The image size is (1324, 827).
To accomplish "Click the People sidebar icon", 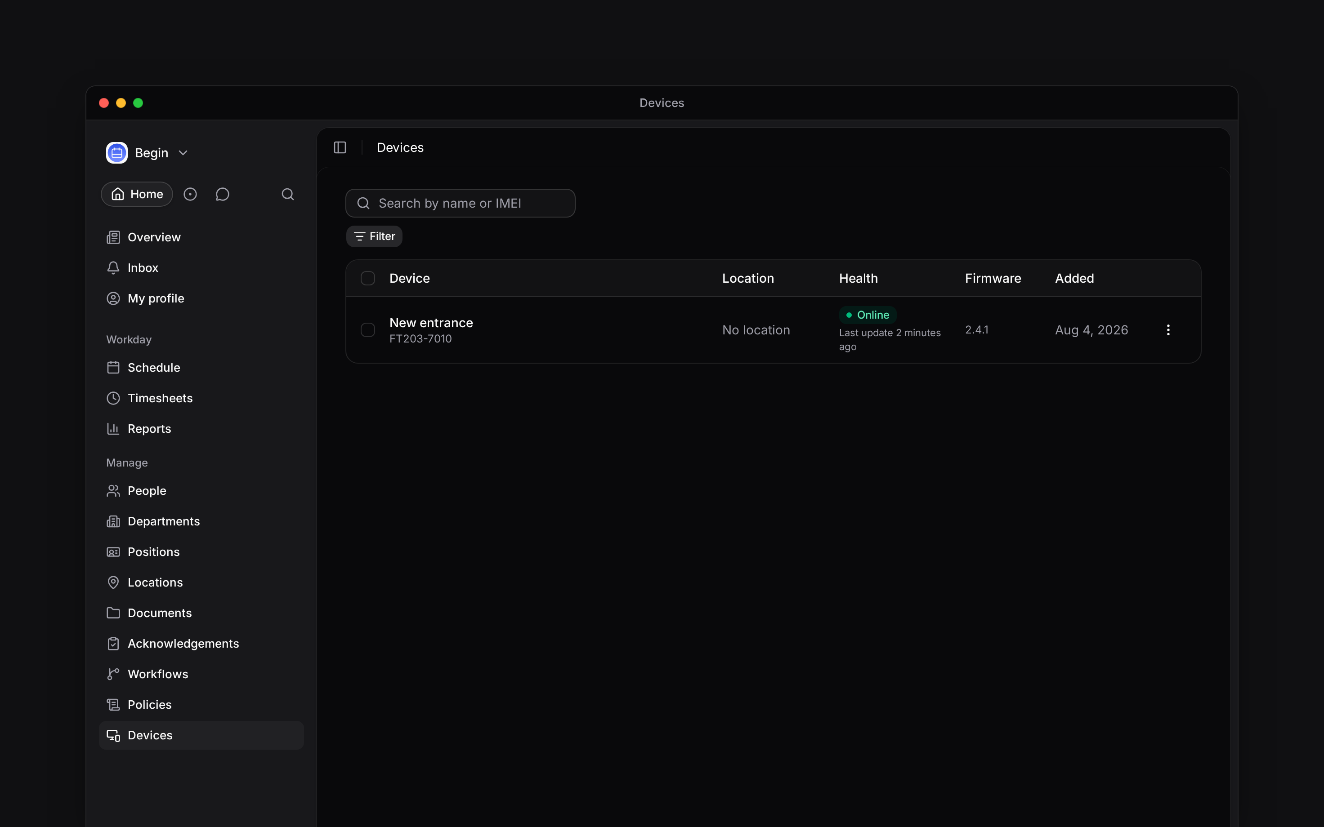I will click(113, 491).
